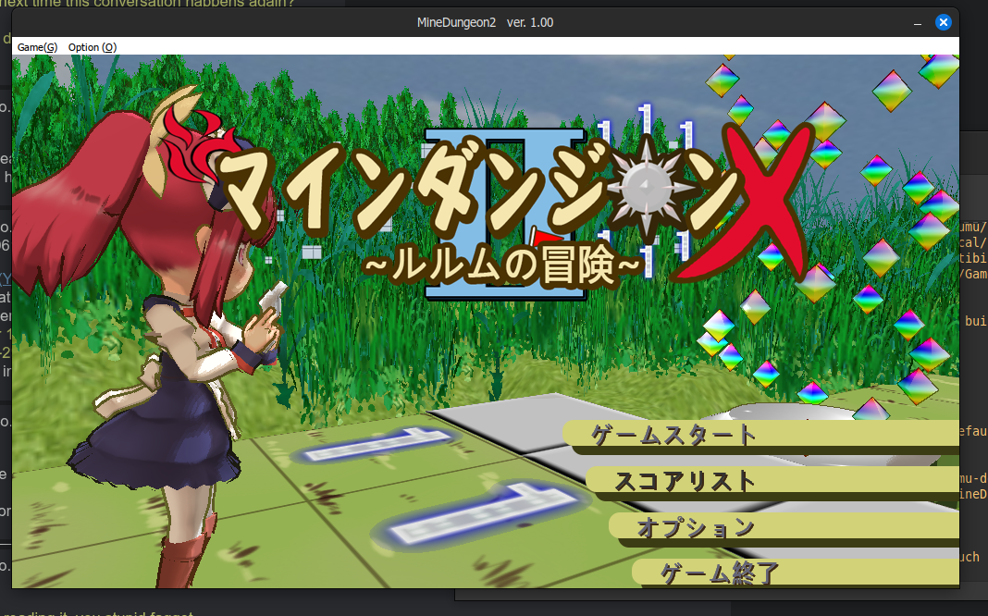Click the ルルムの冒険 subtitle text

point(503,265)
